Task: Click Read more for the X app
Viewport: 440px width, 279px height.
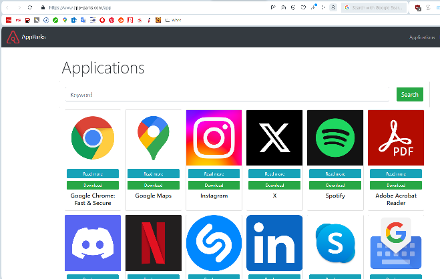Action: pos(274,174)
